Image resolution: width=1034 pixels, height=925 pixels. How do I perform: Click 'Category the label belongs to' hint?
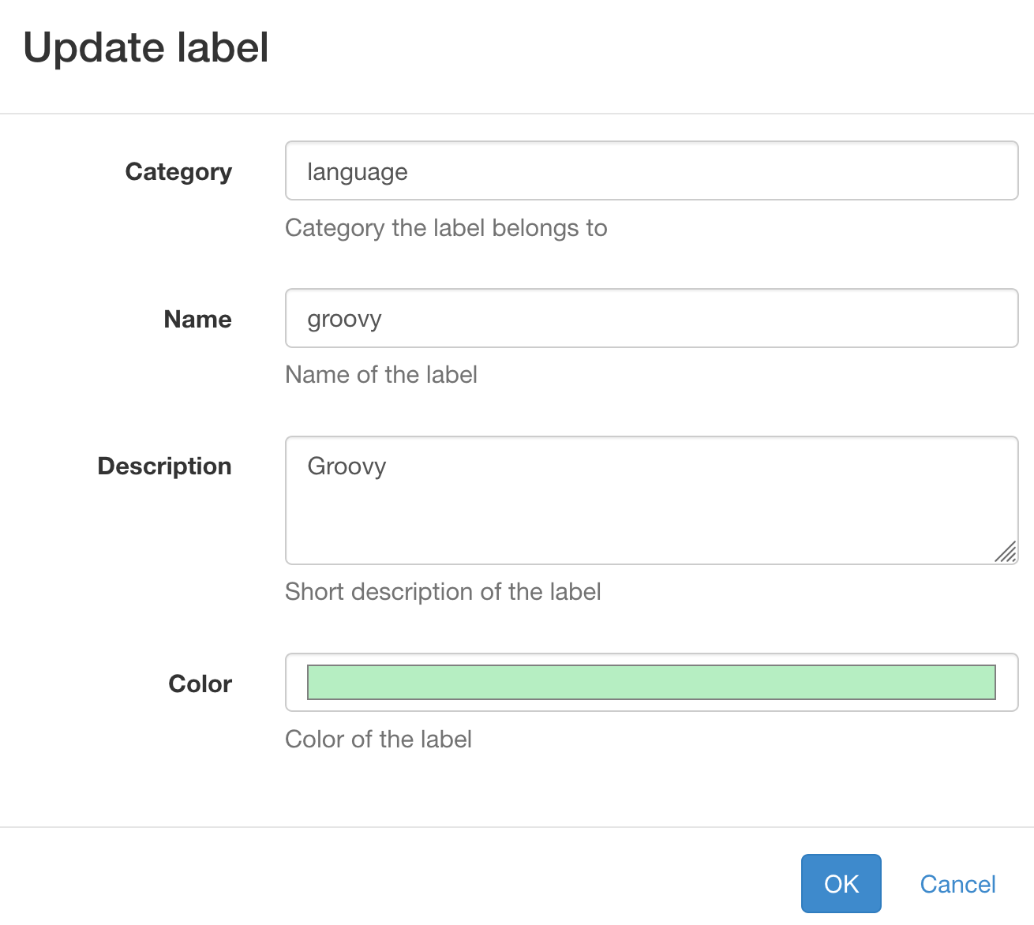coord(446,228)
